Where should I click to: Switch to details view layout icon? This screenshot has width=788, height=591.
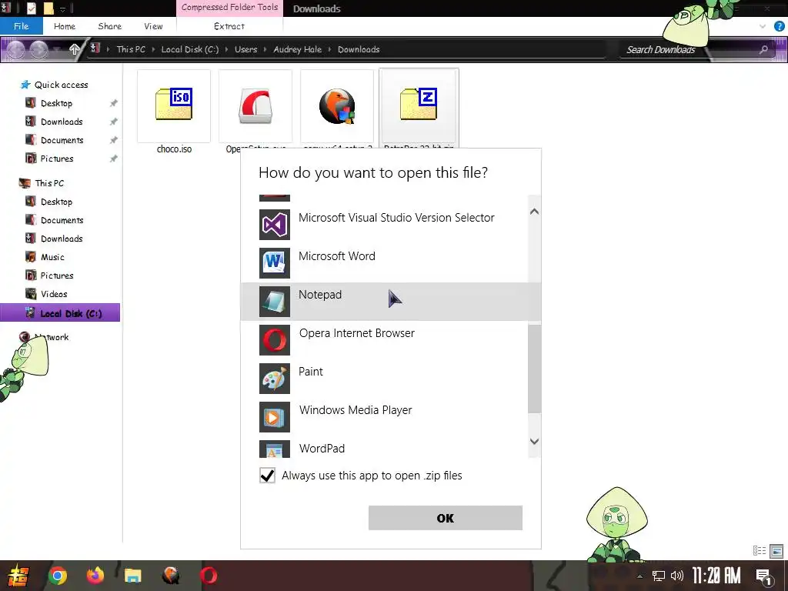pos(760,551)
